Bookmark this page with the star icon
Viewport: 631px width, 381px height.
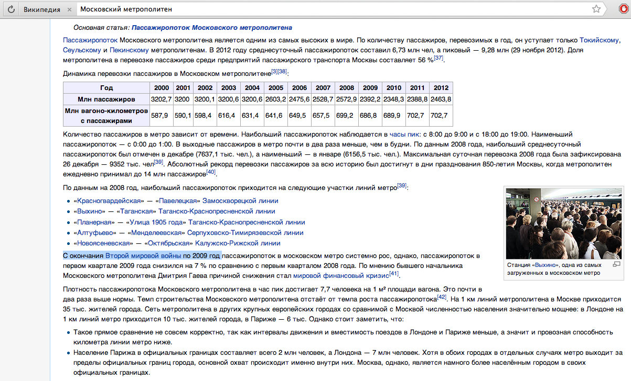[x=596, y=9]
